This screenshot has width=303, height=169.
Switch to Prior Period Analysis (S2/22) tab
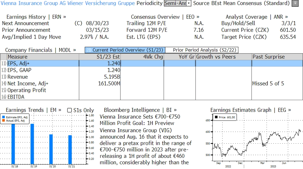point(202,50)
